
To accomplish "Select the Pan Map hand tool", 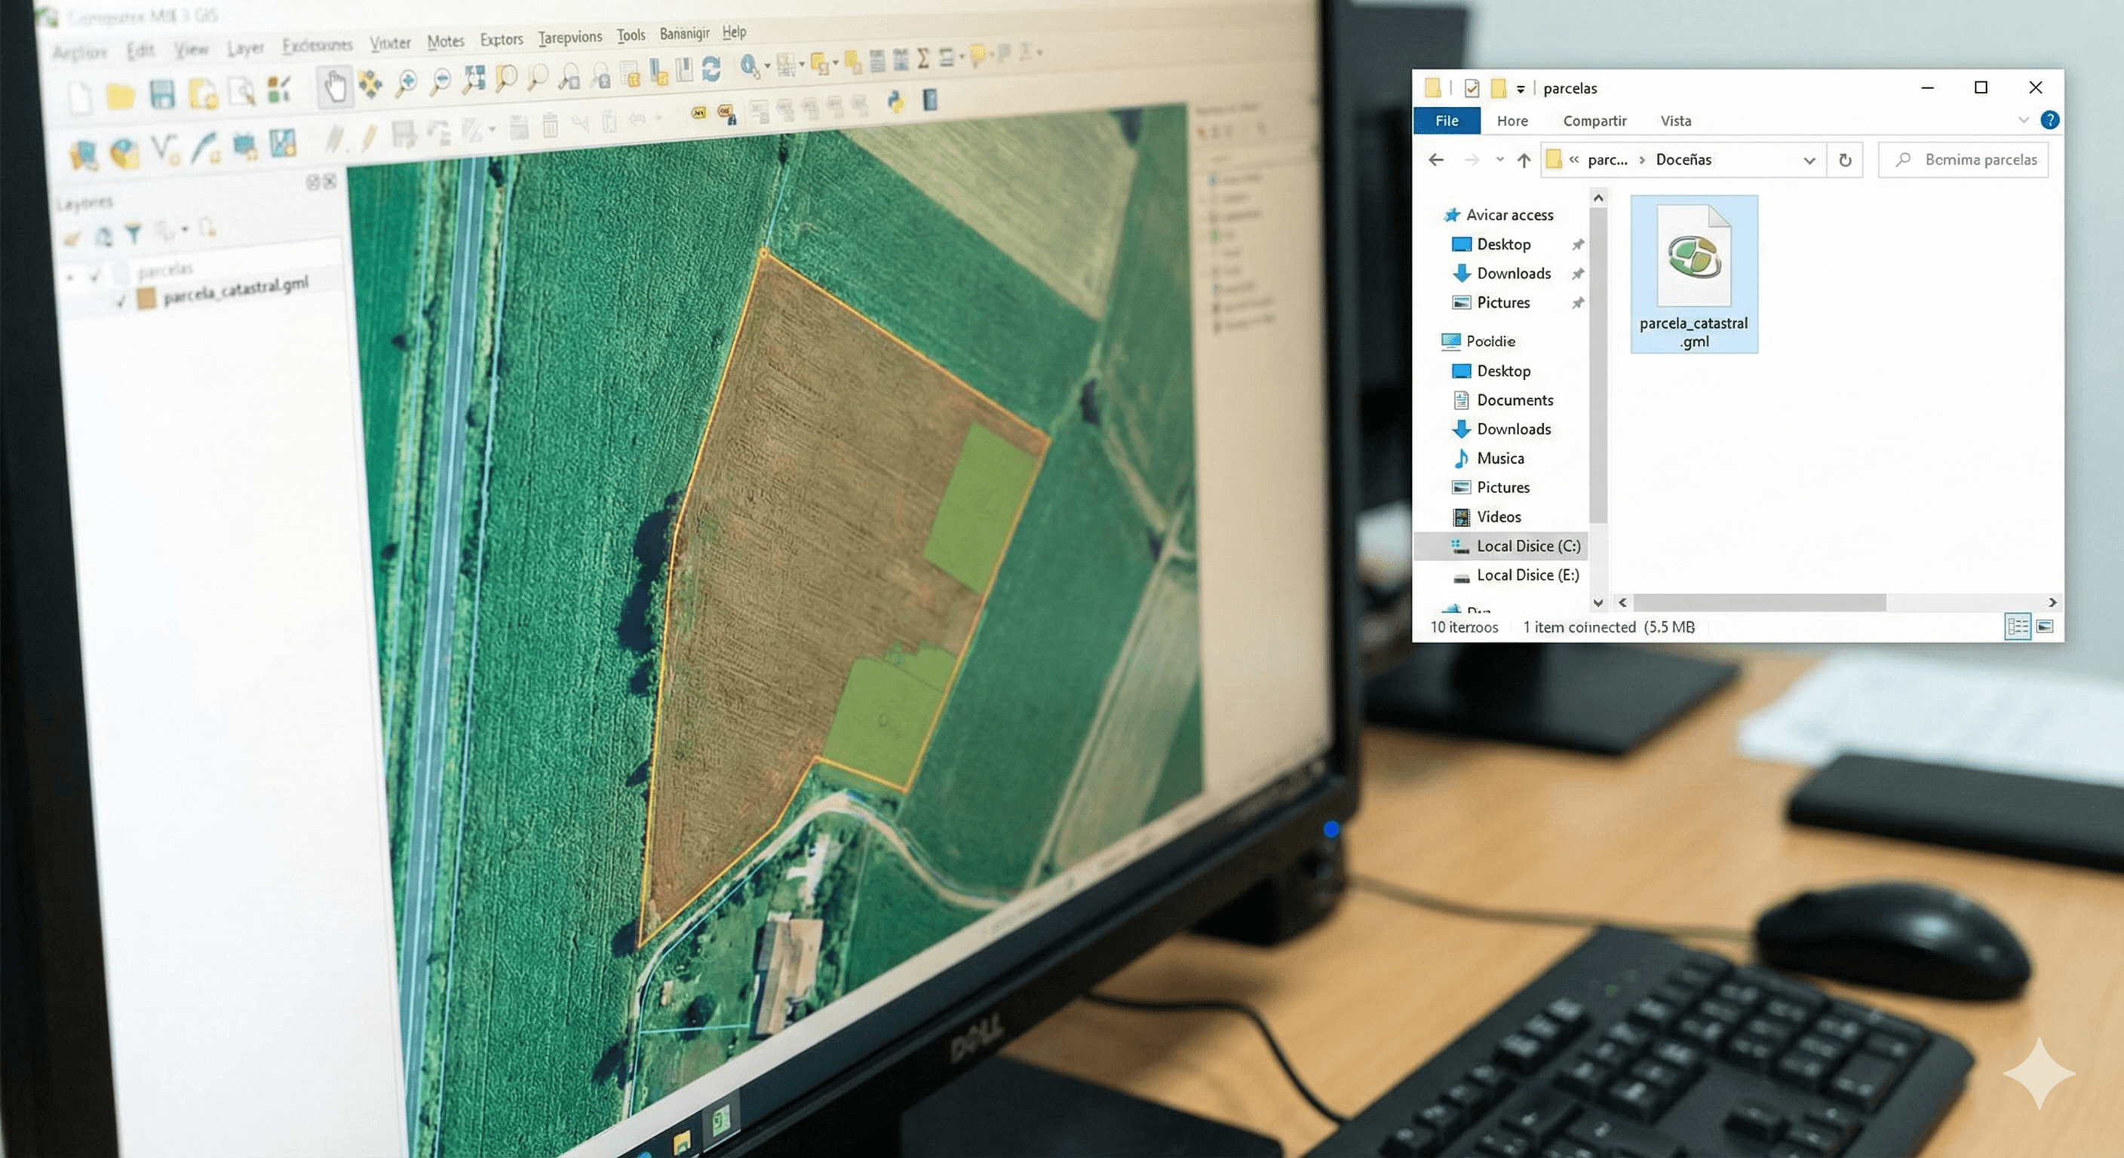I will [335, 87].
